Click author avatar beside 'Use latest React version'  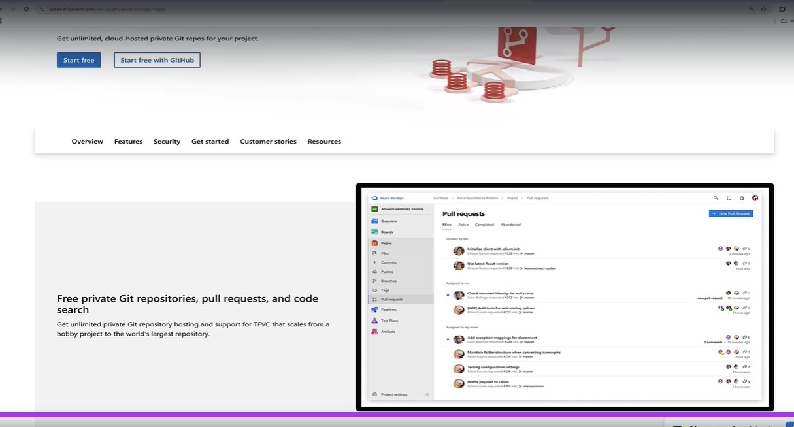(x=459, y=266)
